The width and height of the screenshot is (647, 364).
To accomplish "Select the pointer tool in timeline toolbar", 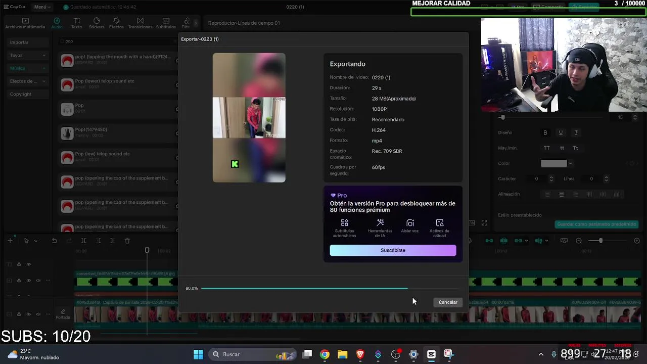I will (x=26, y=241).
